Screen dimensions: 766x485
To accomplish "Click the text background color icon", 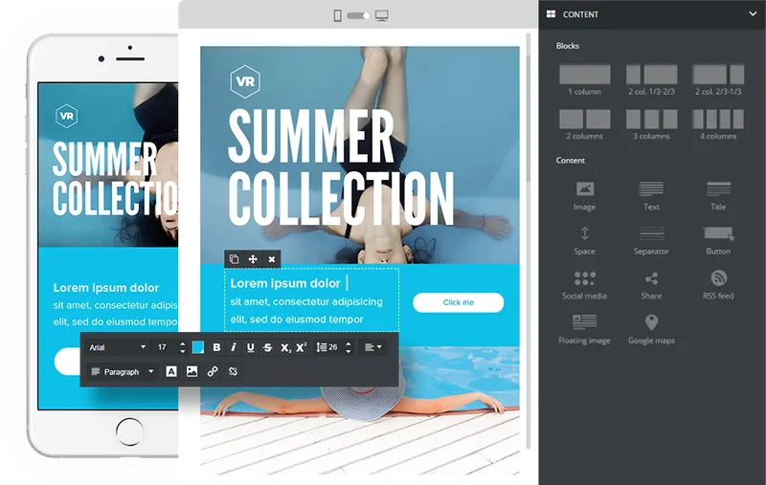I will tap(171, 372).
